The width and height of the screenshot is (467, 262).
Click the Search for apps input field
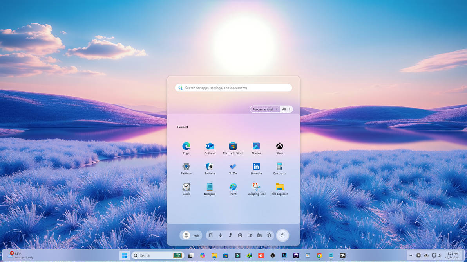(233, 88)
